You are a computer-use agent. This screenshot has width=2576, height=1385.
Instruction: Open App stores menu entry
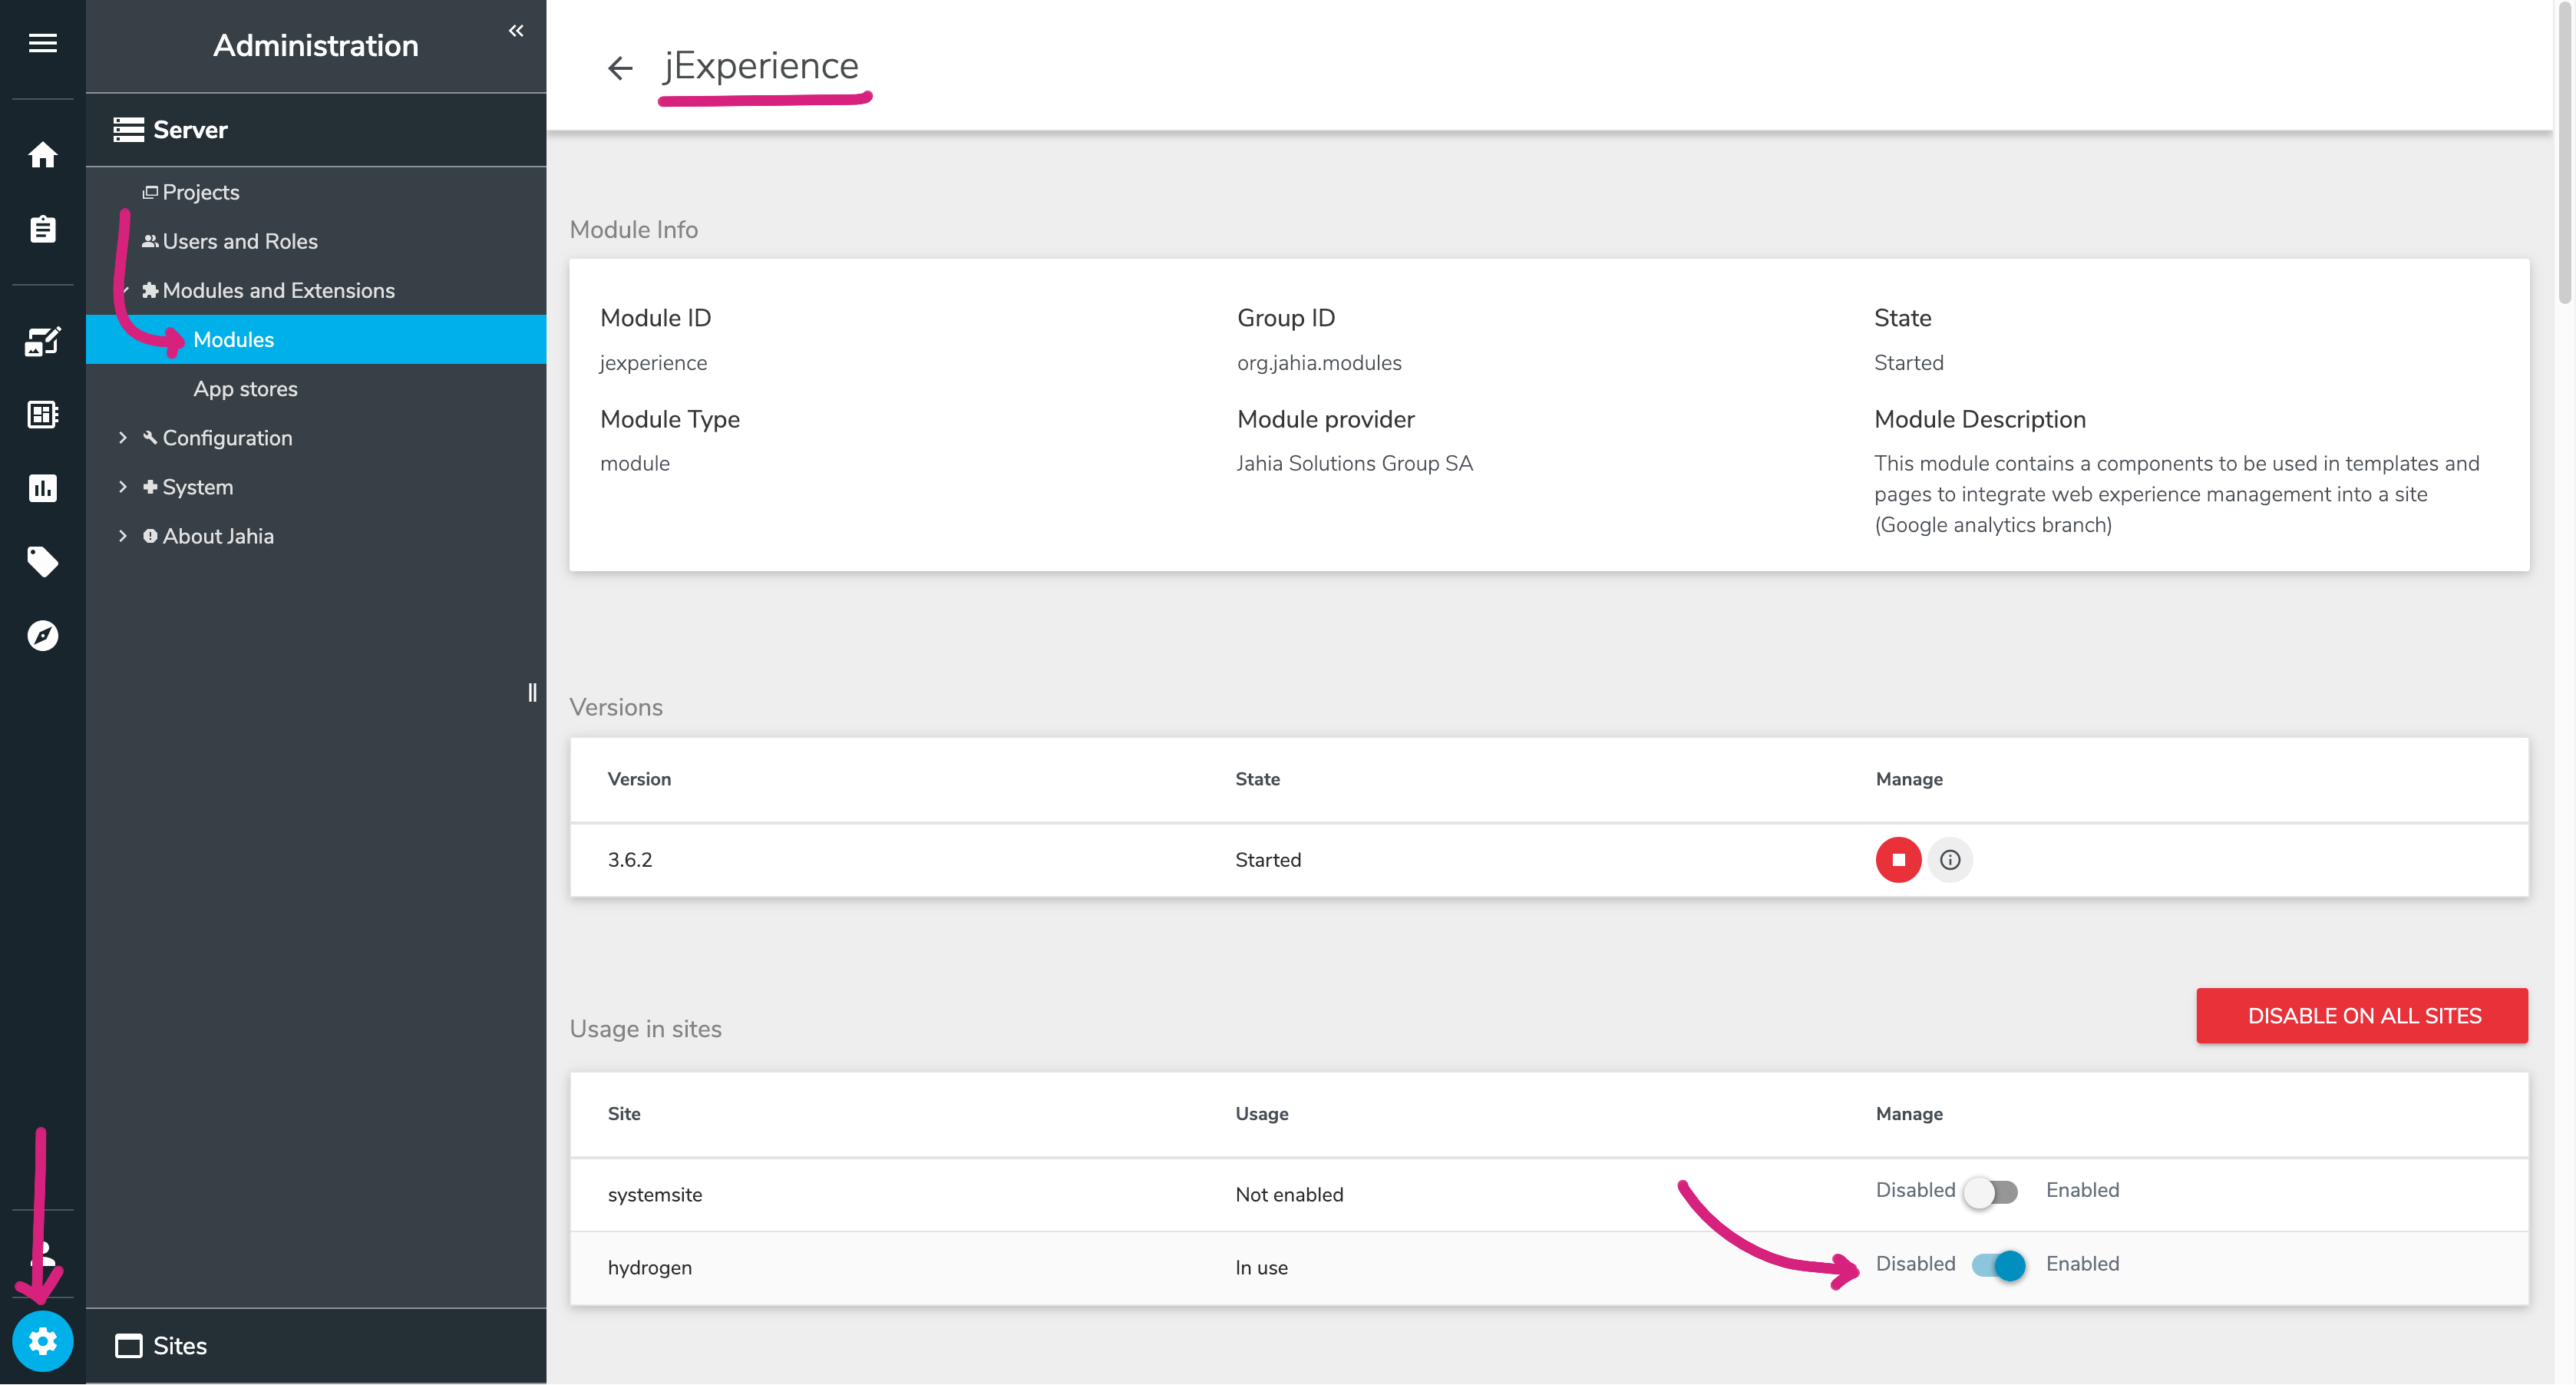pos(245,389)
